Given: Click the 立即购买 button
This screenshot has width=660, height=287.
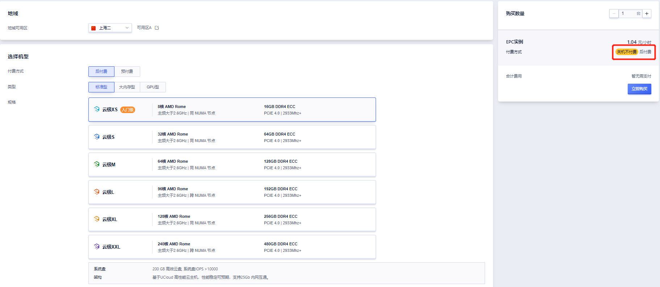Looking at the screenshot, I should pyautogui.click(x=639, y=89).
